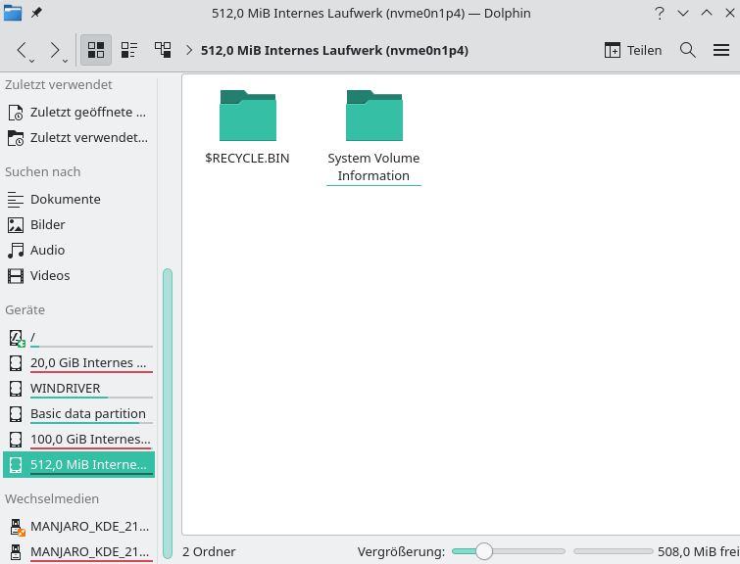Image resolution: width=740 pixels, height=564 pixels.
Task: Open Basic data partition device
Action: (x=87, y=413)
